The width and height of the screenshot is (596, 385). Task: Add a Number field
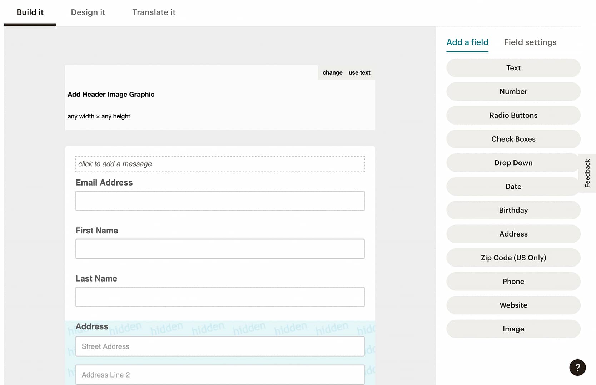point(513,92)
